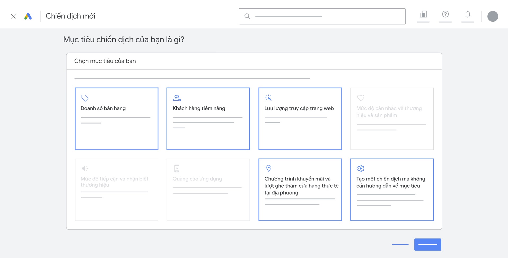Click the heart icon for brand consideration

tap(361, 98)
